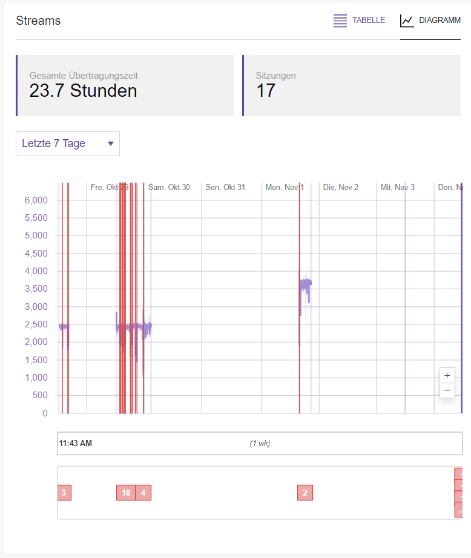Click the (1 wk) range label
Screen dimensions: 471x558
click(x=260, y=443)
